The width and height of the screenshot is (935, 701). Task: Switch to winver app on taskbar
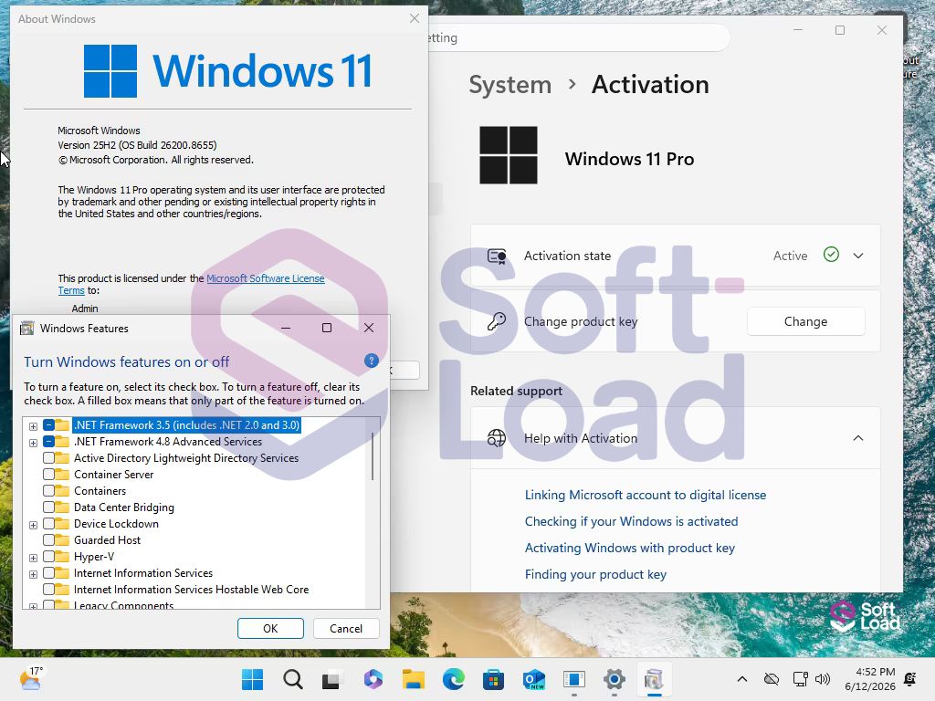pos(573,679)
